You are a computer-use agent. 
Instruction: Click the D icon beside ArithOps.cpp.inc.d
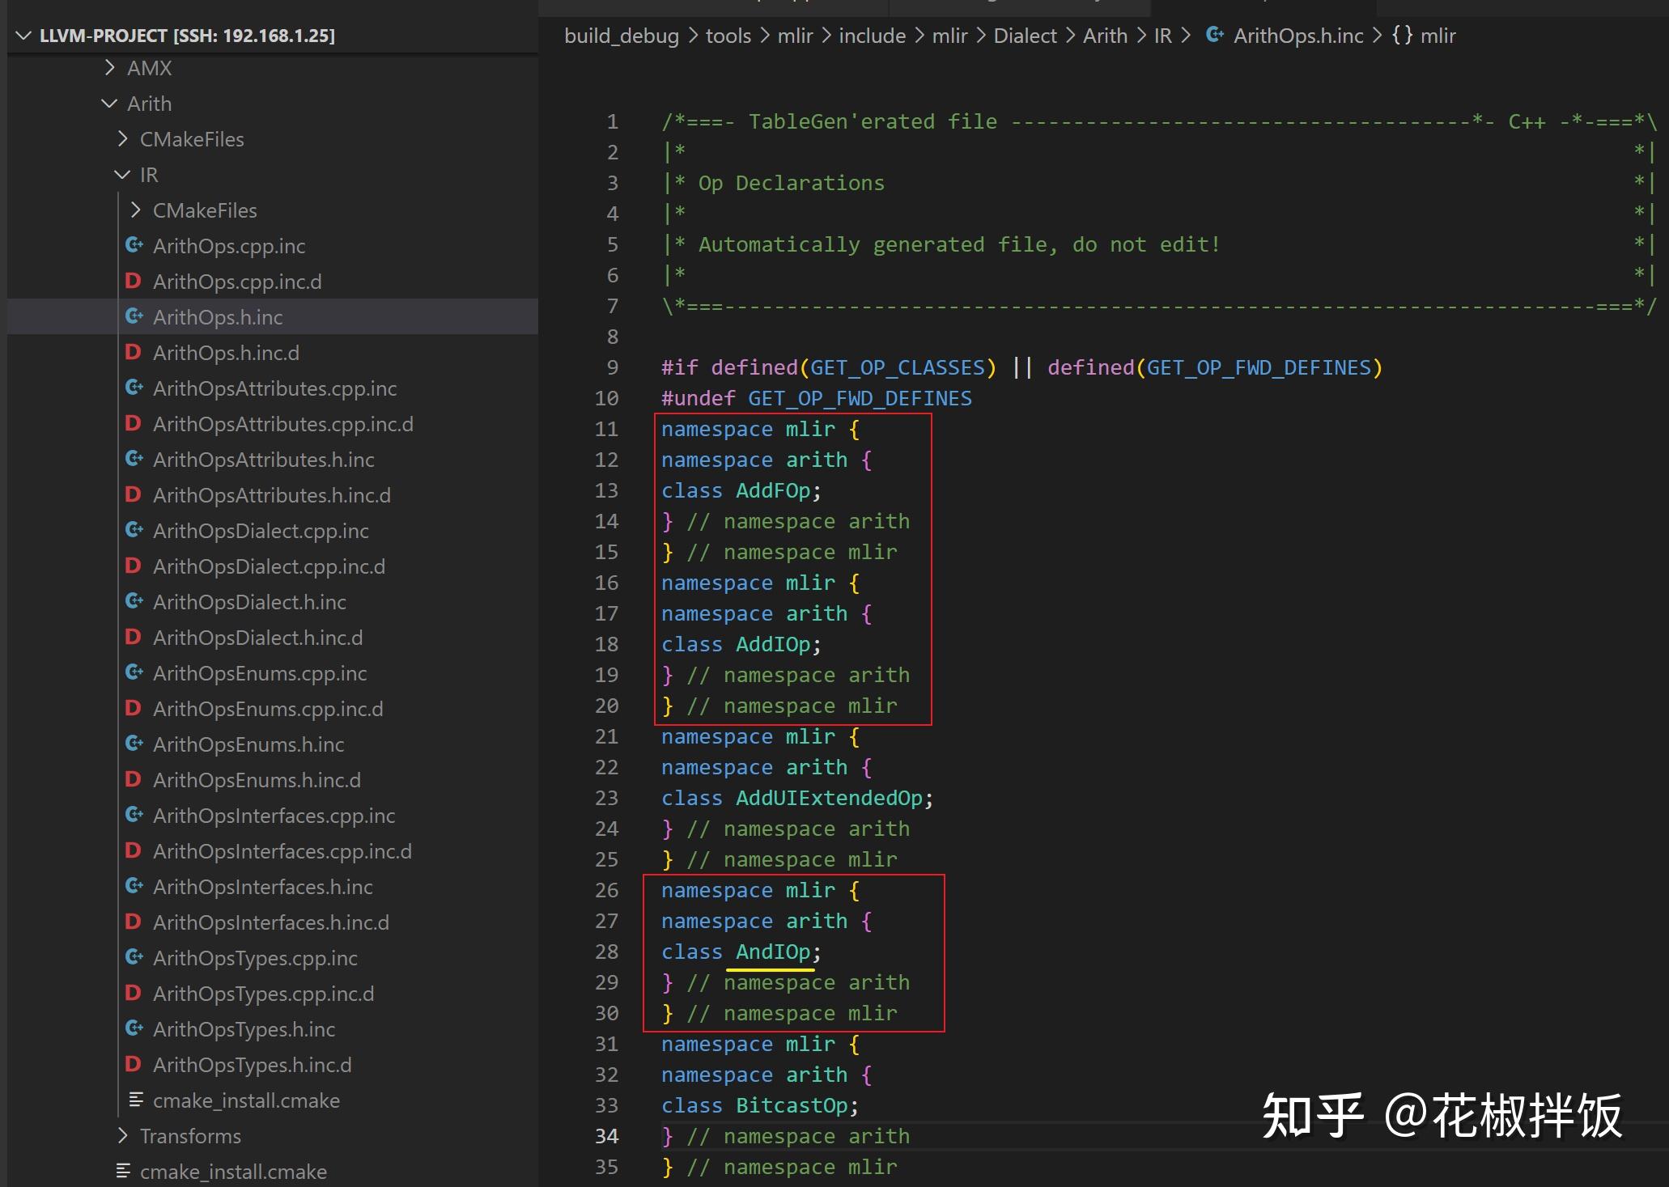click(134, 281)
